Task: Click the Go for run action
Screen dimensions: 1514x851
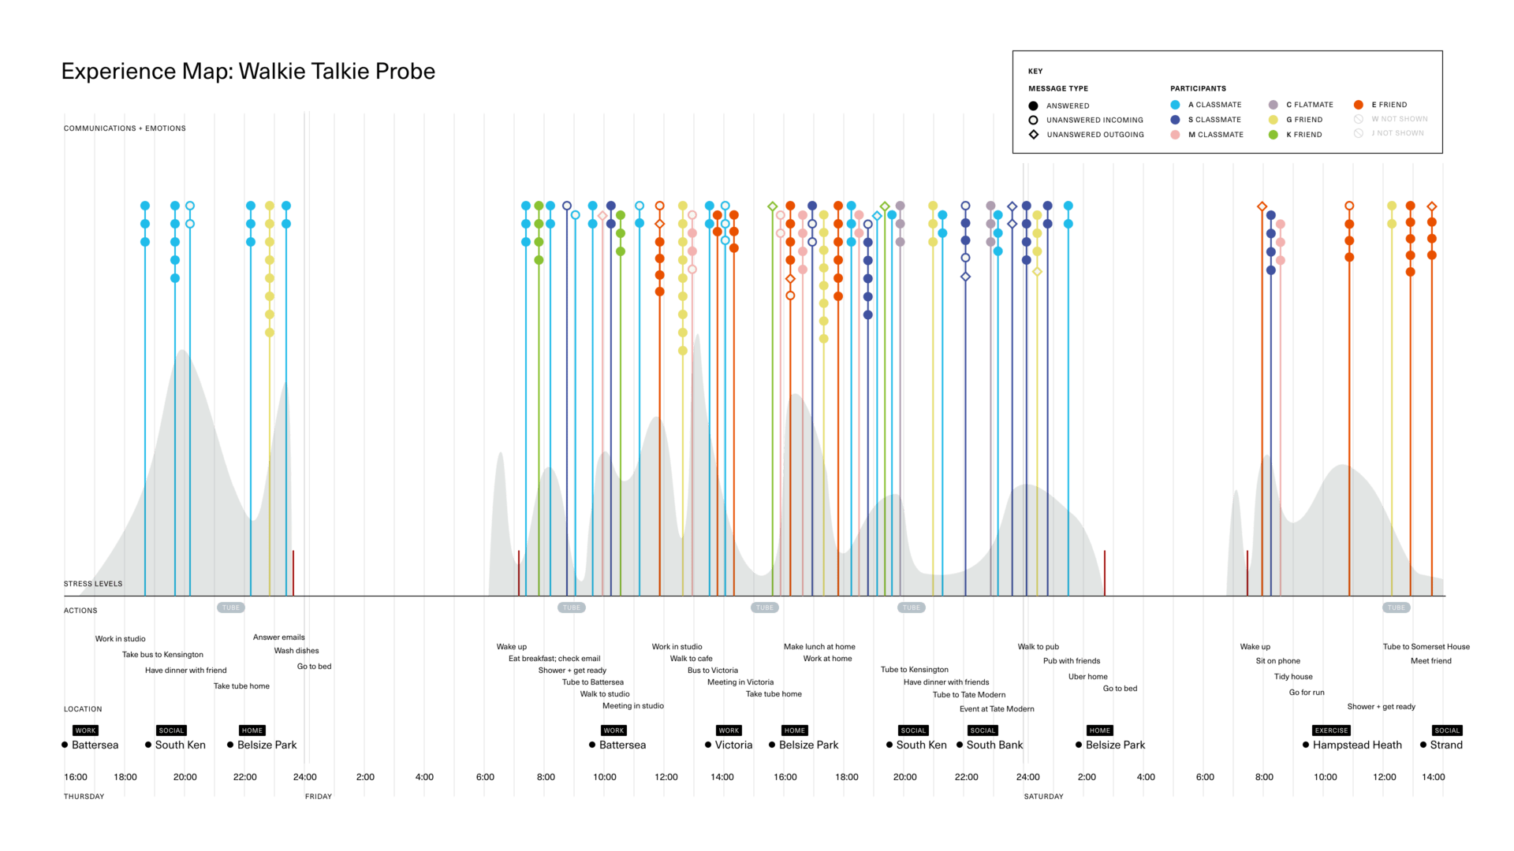Action: coord(1307,693)
